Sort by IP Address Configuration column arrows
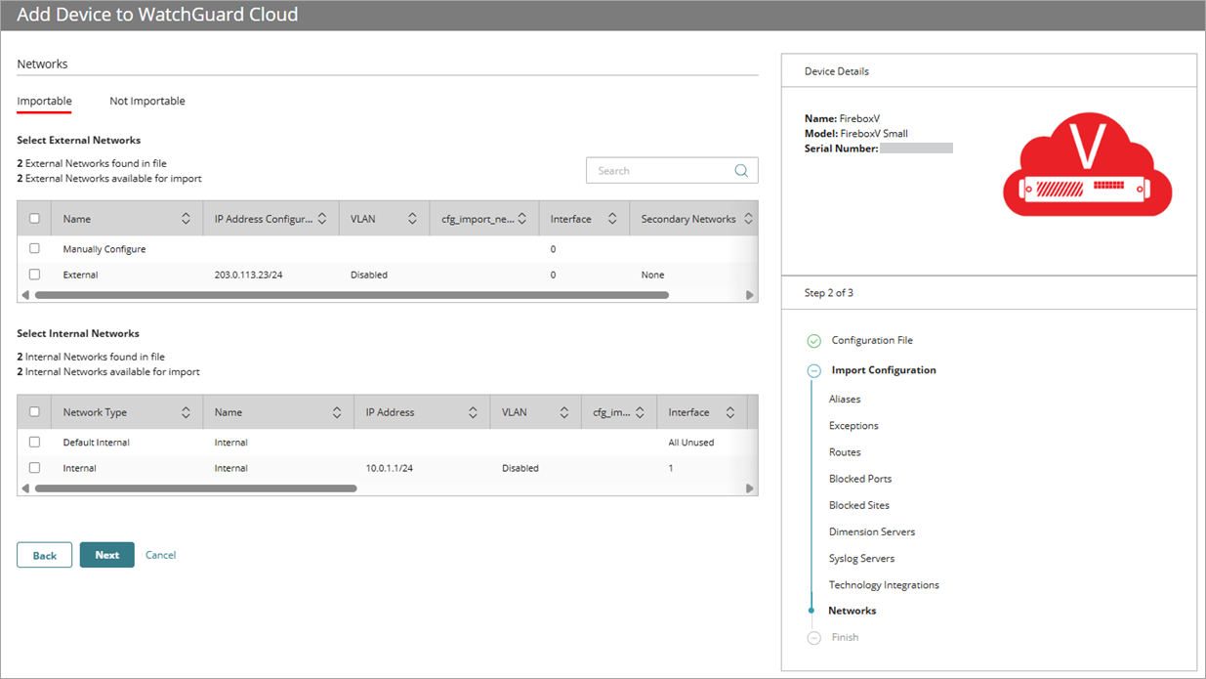This screenshot has height=679, width=1206. click(322, 219)
